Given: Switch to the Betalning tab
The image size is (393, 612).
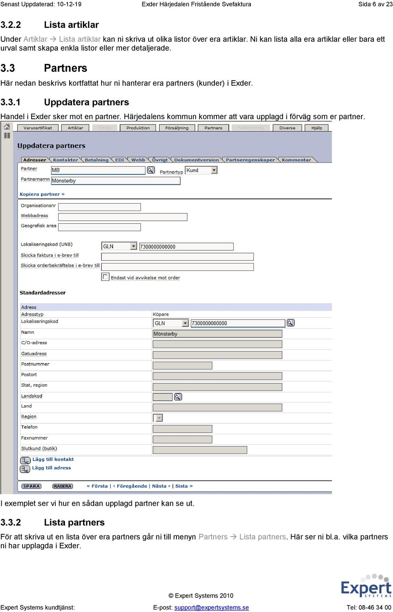Looking at the screenshot, I should (97, 160).
